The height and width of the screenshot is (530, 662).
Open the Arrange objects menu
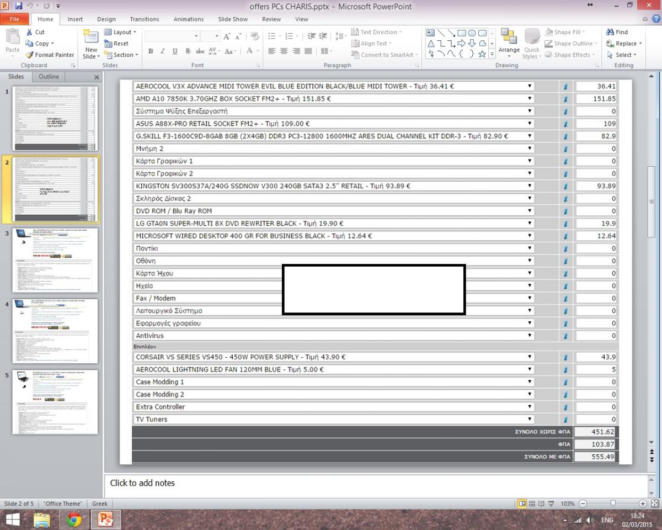pos(509,43)
